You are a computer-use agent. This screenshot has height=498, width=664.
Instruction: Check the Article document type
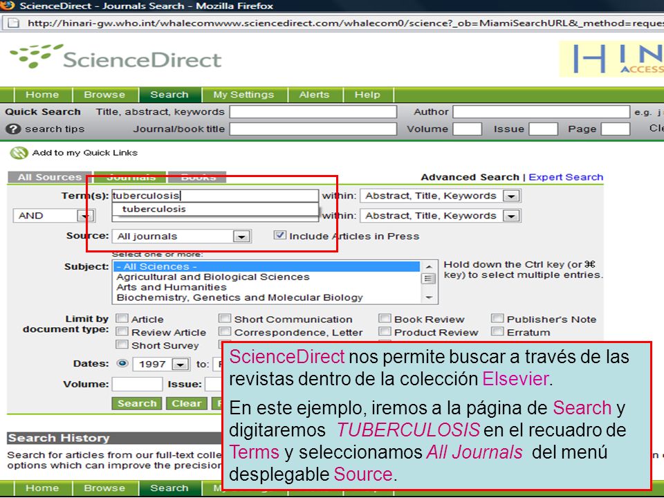pyautogui.click(x=122, y=318)
